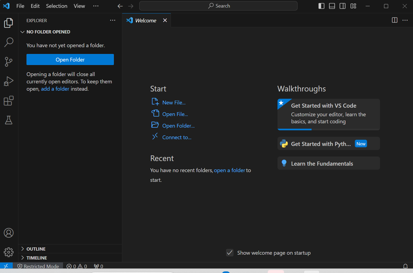Screen dimensions: 413x273
Task: Open the Accounts menu icon
Action: (x=9, y=233)
